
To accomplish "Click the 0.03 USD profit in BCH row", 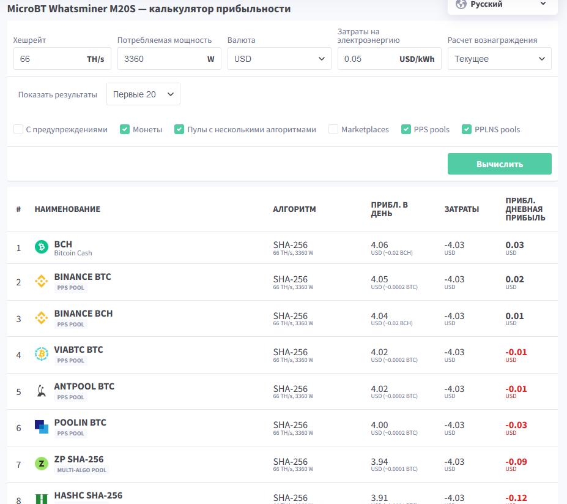I will coord(514,245).
